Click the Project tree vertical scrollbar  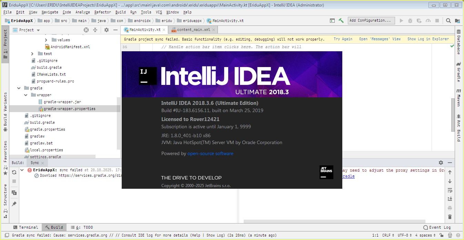point(119,124)
